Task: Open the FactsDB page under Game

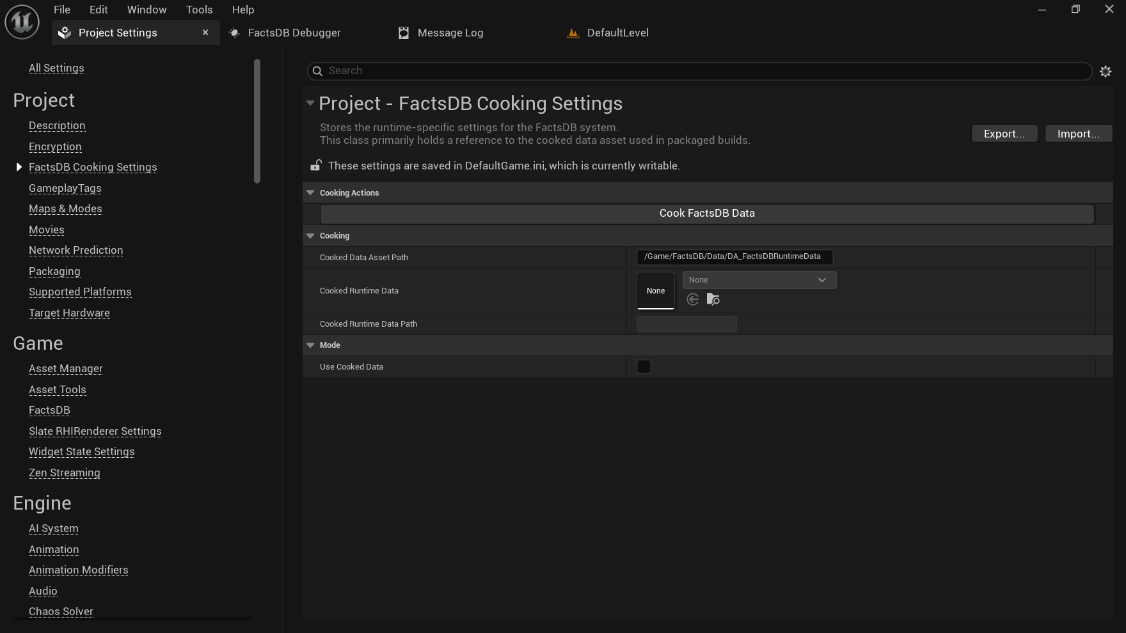Action: pos(49,410)
